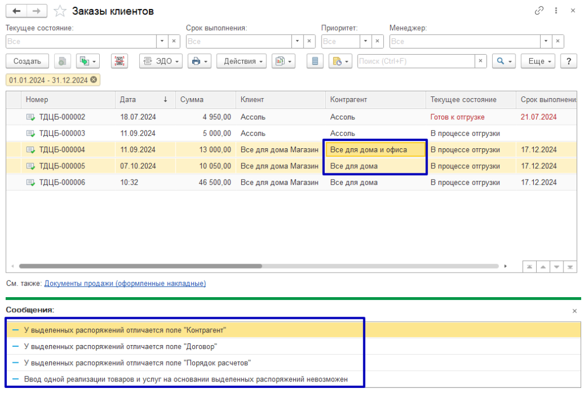Click the copy link chain icon
Image resolution: width=584 pixels, height=393 pixels.
tap(539, 11)
